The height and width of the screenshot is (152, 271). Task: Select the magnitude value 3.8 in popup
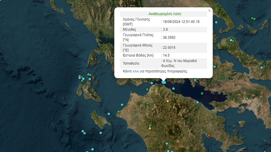tap(165, 29)
